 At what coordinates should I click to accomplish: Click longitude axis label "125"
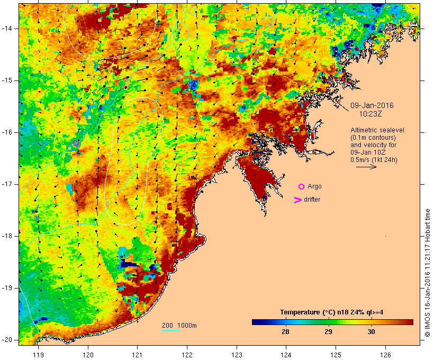pos(336,355)
